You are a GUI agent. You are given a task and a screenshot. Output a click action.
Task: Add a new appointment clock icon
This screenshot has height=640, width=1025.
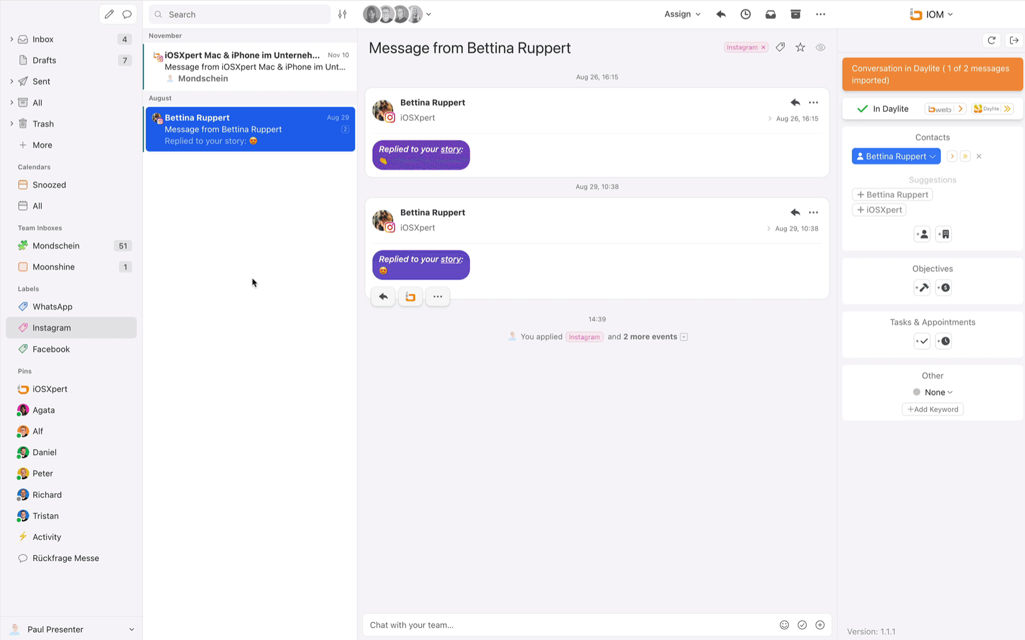click(x=943, y=341)
